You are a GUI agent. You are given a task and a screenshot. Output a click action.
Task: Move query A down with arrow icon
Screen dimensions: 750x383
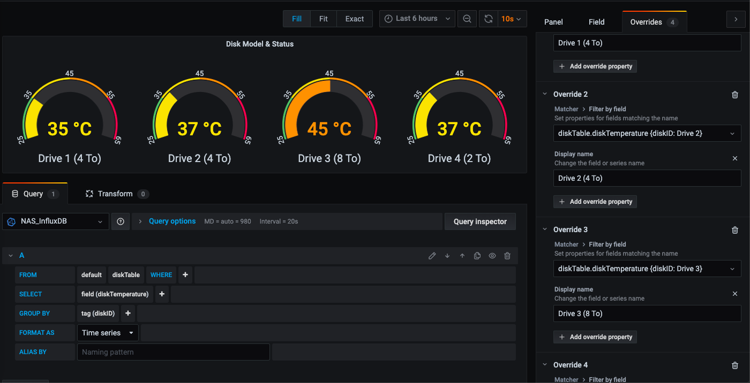tap(447, 256)
